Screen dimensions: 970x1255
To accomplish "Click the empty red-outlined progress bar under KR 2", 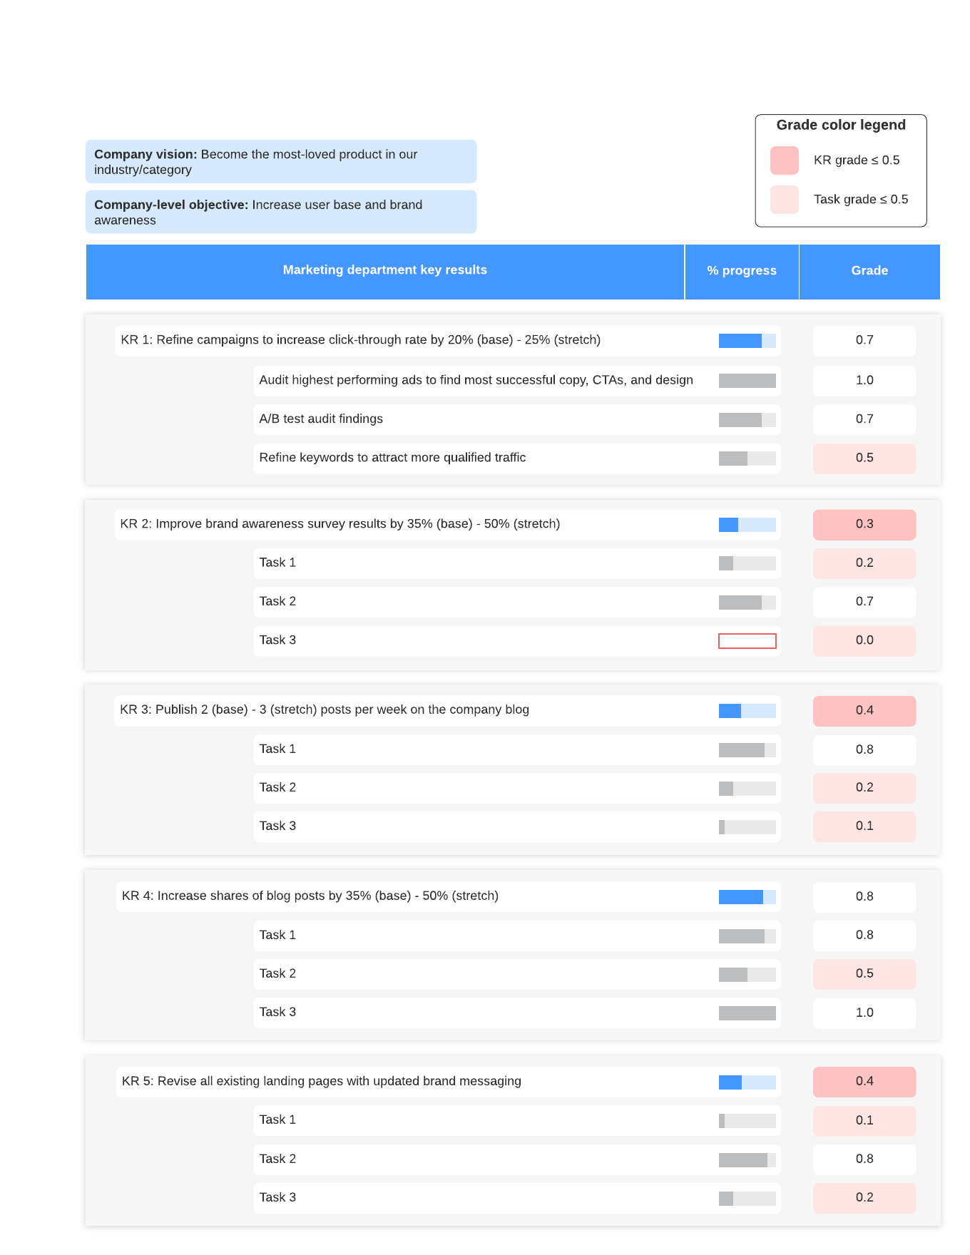I will (747, 641).
